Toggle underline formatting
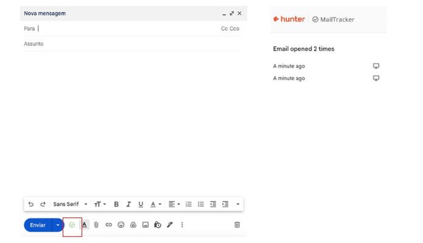This screenshot has height=243, width=423. (141, 204)
